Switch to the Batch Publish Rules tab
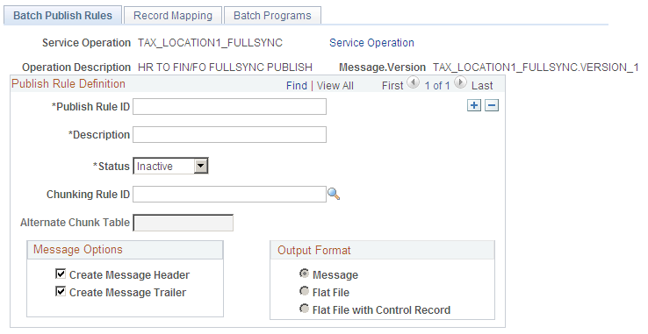 [x=63, y=16]
